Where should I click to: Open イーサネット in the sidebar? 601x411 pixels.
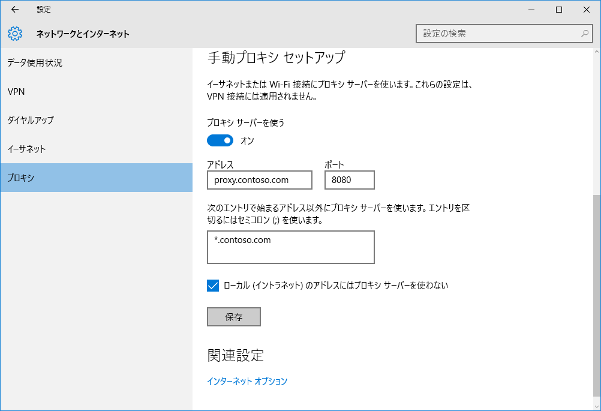pyautogui.click(x=27, y=149)
